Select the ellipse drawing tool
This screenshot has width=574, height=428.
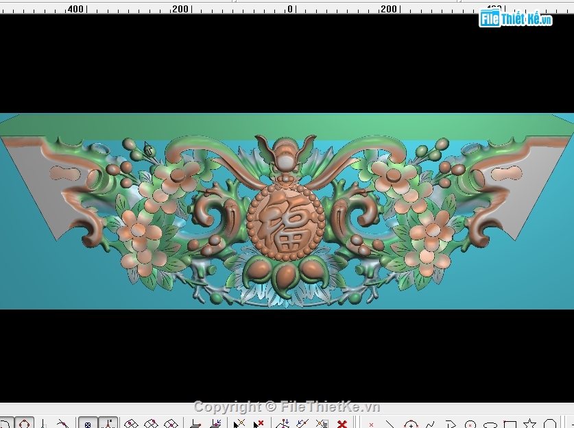[x=490, y=425]
